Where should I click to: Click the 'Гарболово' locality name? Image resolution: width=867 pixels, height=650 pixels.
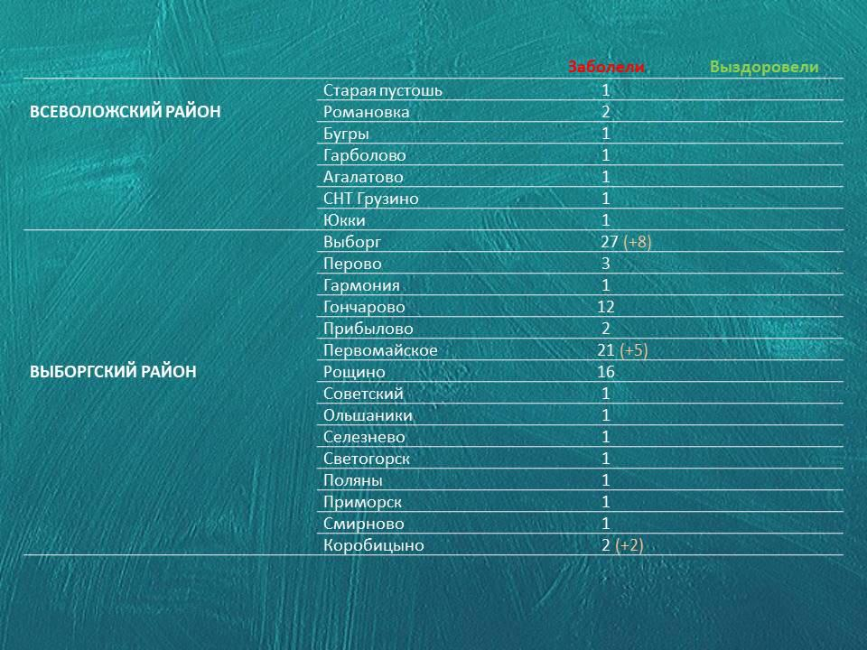click(364, 155)
